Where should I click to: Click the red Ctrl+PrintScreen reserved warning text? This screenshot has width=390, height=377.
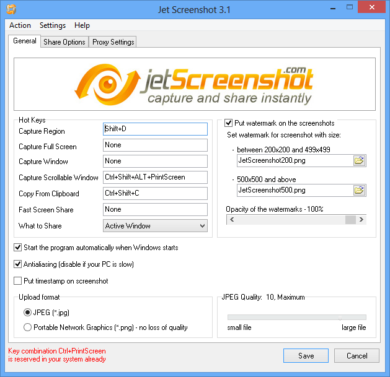click(57, 355)
